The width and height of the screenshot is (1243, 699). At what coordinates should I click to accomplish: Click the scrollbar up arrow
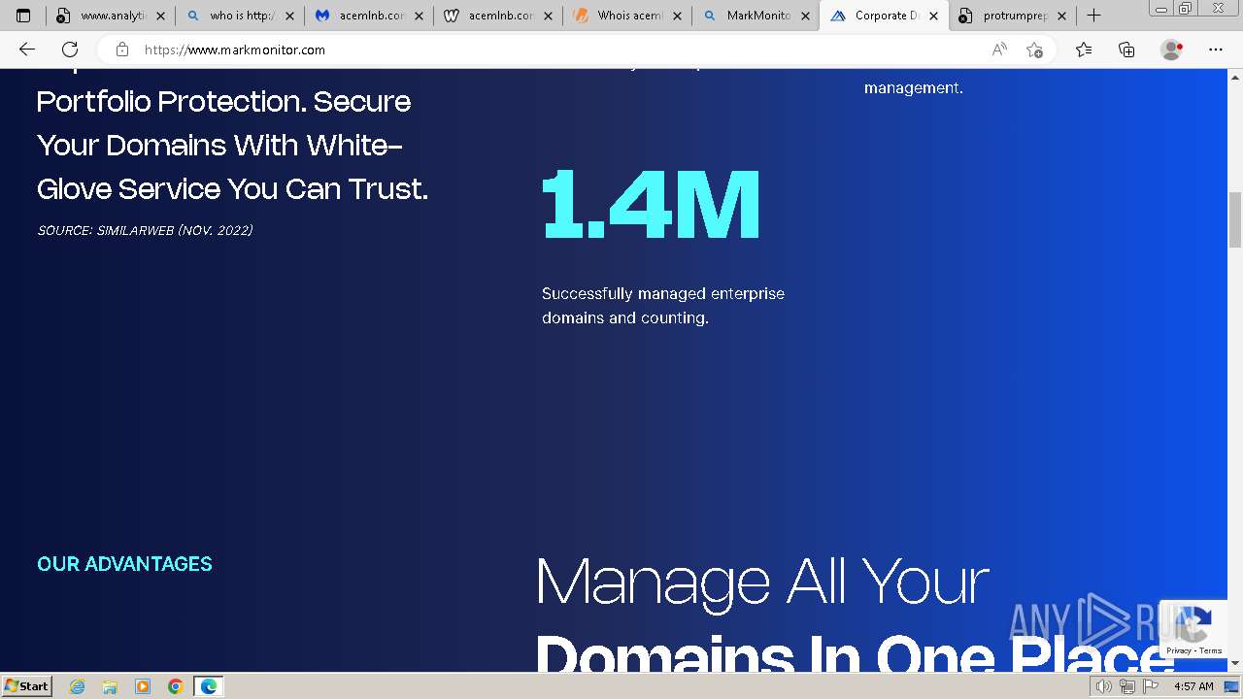(x=1235, y=77)
